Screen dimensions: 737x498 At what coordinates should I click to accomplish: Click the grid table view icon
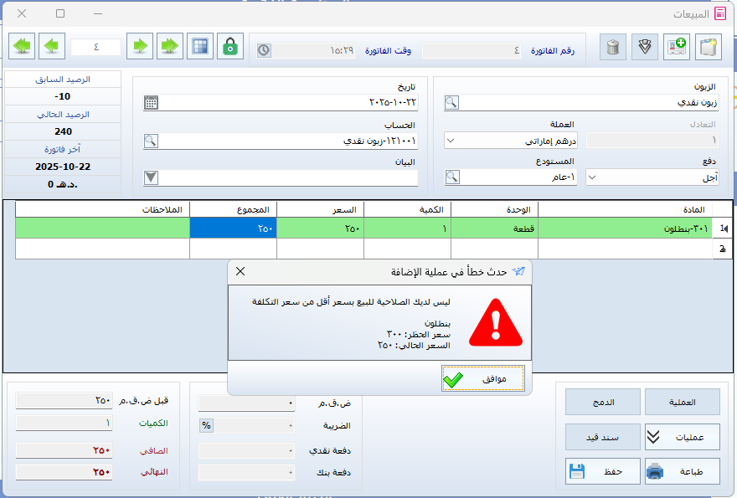click(198, 47)
